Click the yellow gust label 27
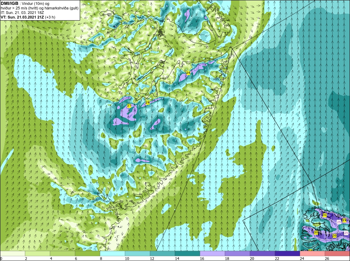Viewport: 350px width, 261px height. 129,106
